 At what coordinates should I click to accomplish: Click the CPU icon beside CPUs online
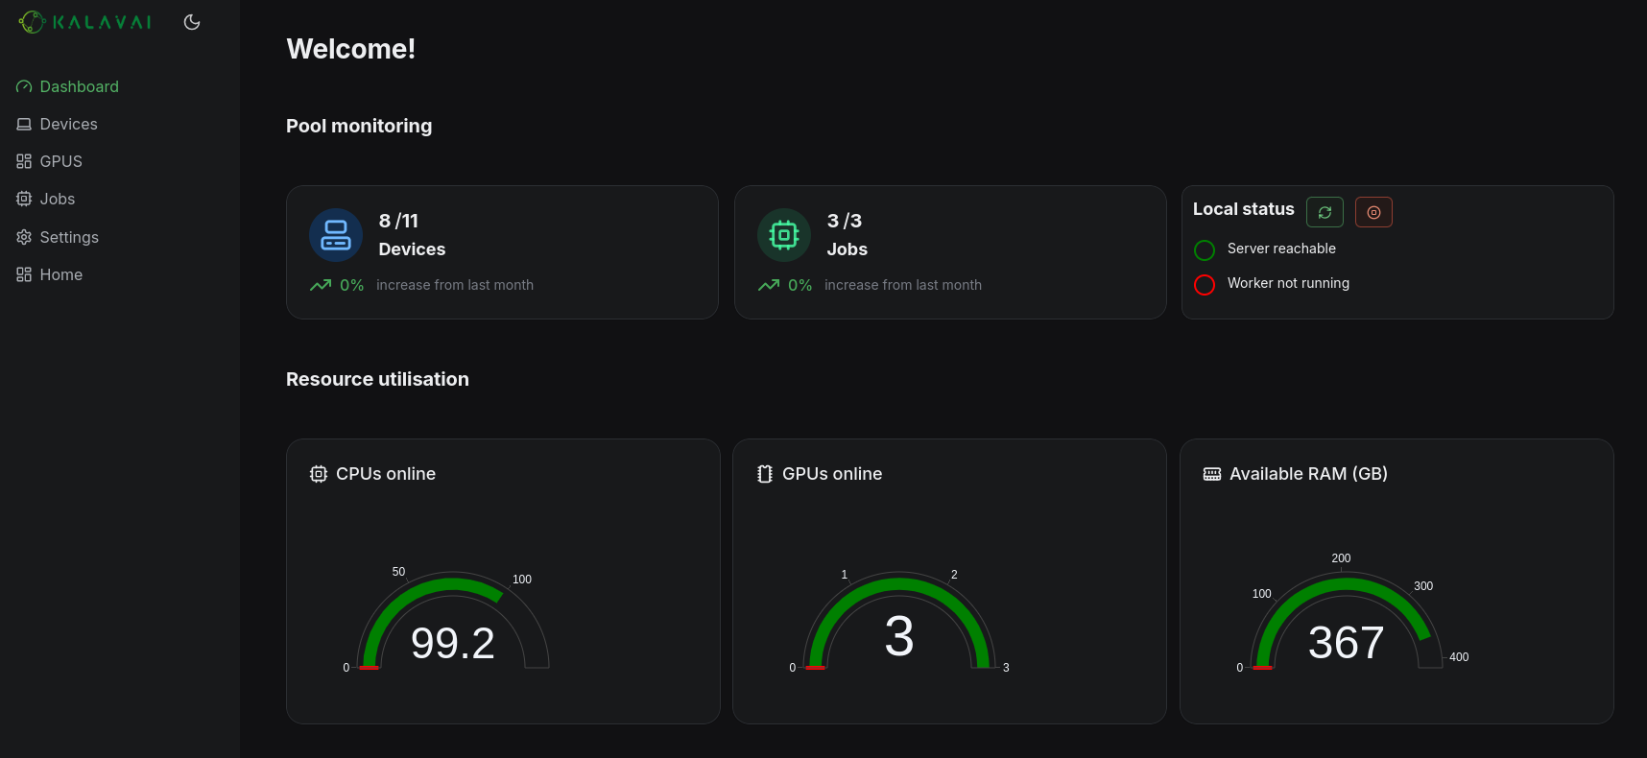[x=319, y=474]
